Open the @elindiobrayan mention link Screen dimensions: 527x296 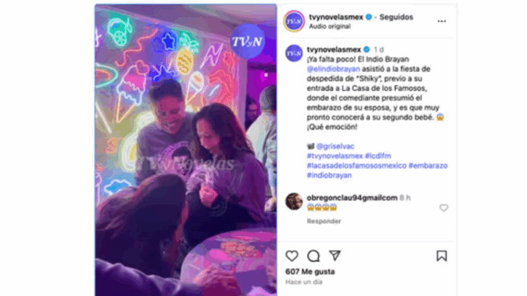coord(333,69)
